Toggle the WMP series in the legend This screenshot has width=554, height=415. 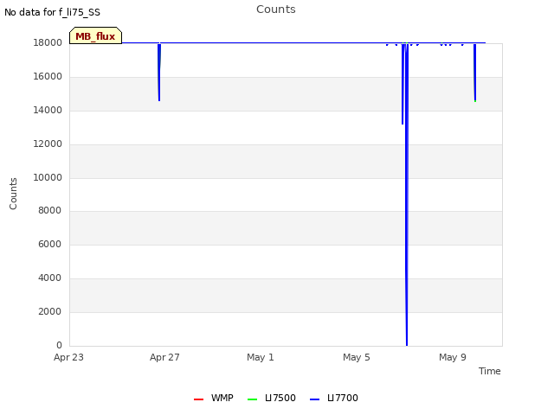click(x=214, y=398)
